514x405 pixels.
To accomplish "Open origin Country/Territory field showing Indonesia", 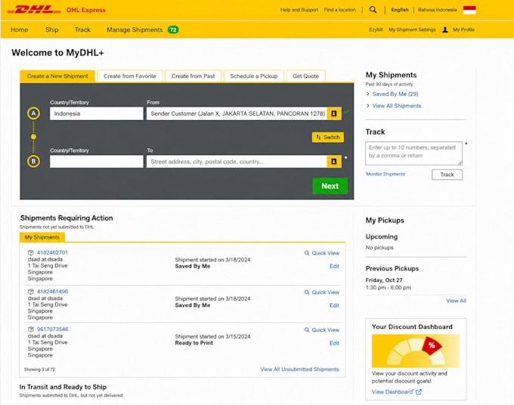I will tap(97, 113).
